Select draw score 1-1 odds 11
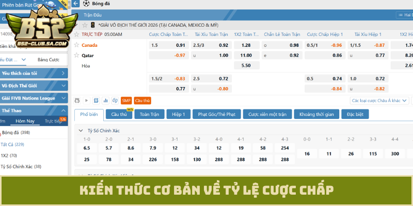413x206 pixels. click(329, 153)
